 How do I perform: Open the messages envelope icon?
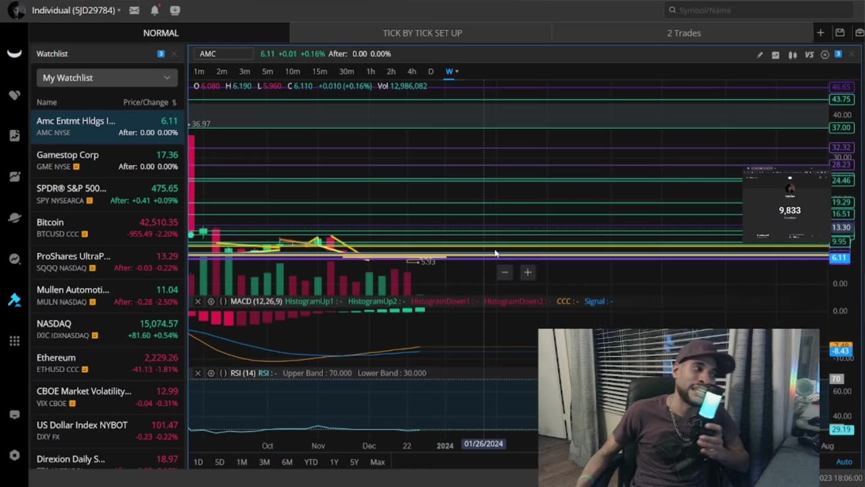[134, 10]
